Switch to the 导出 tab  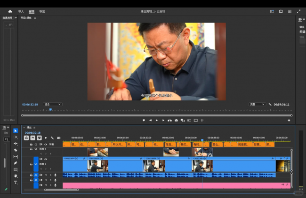(42, 11)
